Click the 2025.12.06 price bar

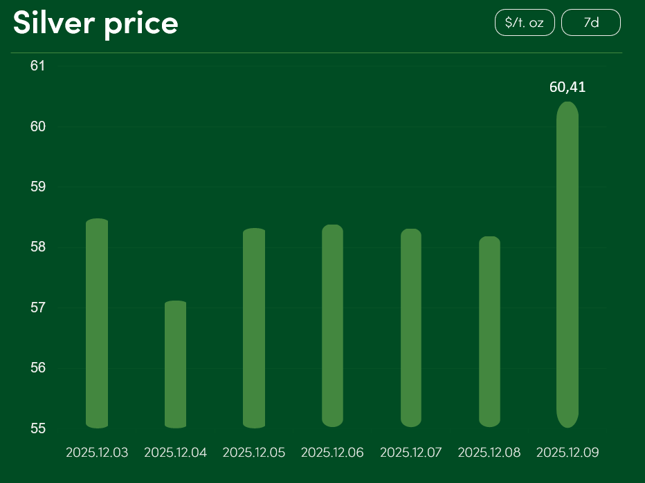click(332, 325)
